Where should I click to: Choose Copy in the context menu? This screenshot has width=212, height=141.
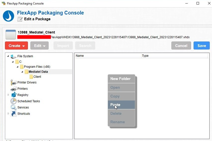coord(121,96)
